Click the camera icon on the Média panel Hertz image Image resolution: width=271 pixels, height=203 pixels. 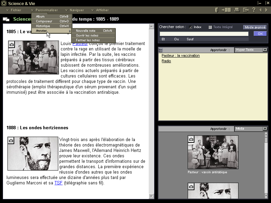pos(191,186)
